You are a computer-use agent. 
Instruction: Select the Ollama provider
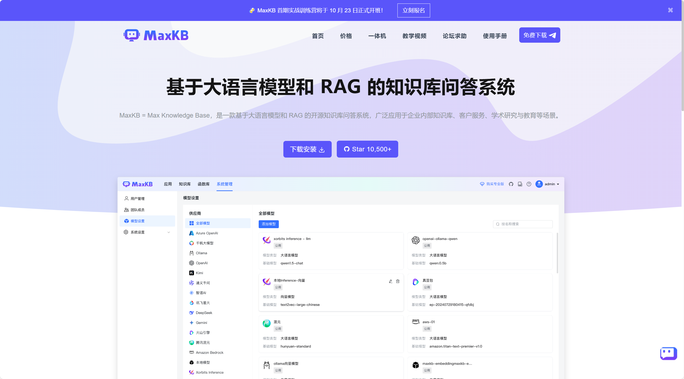click(201, 253)
